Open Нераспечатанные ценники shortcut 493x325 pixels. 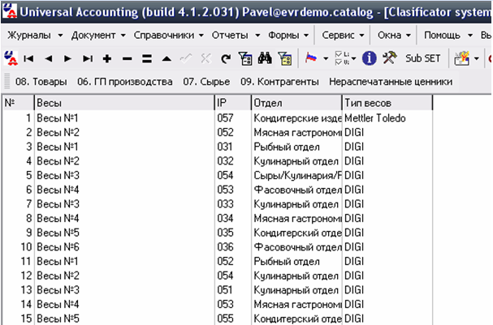point(391,82)
